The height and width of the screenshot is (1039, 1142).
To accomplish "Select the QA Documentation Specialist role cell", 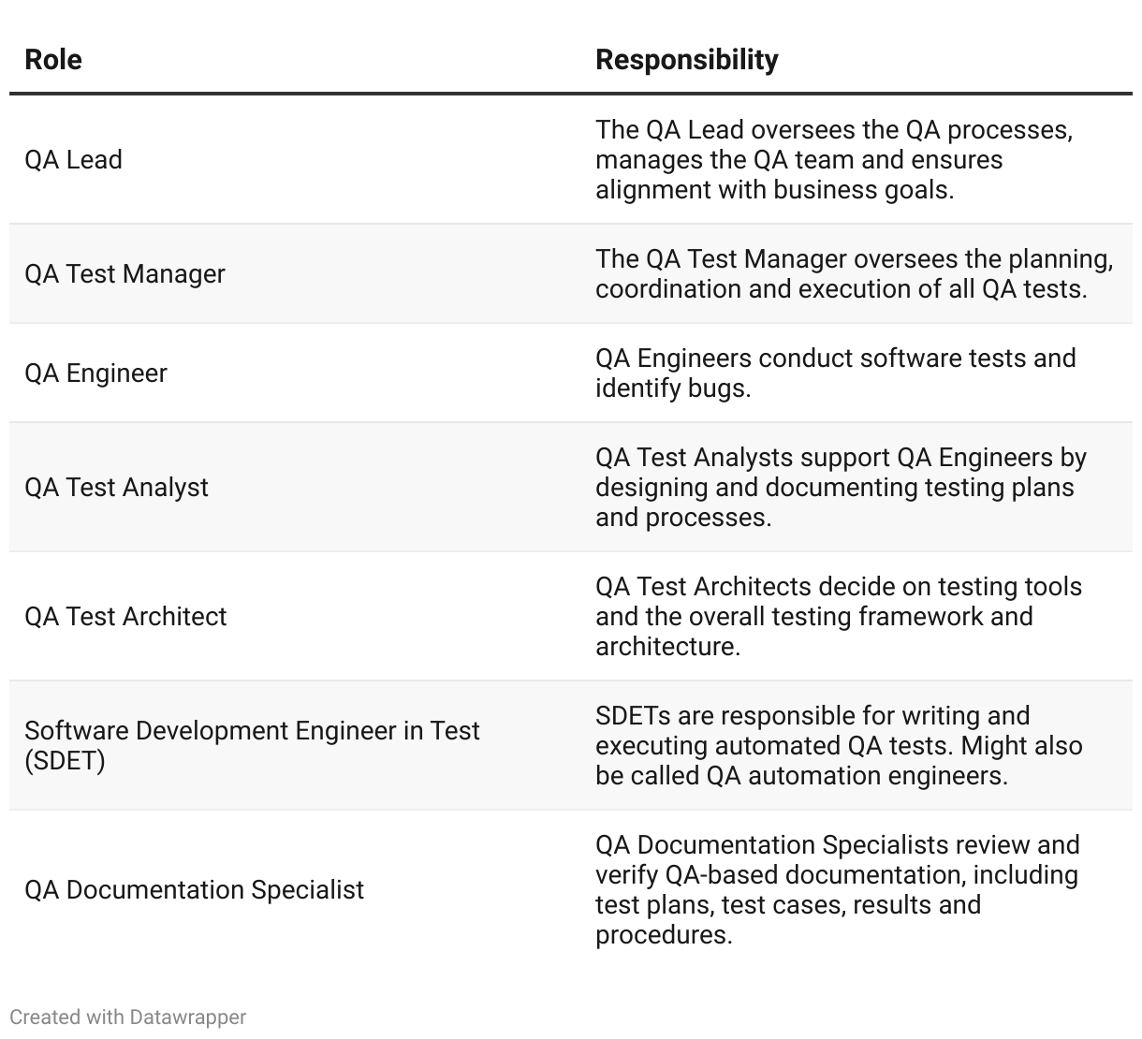I will (194, 890).
